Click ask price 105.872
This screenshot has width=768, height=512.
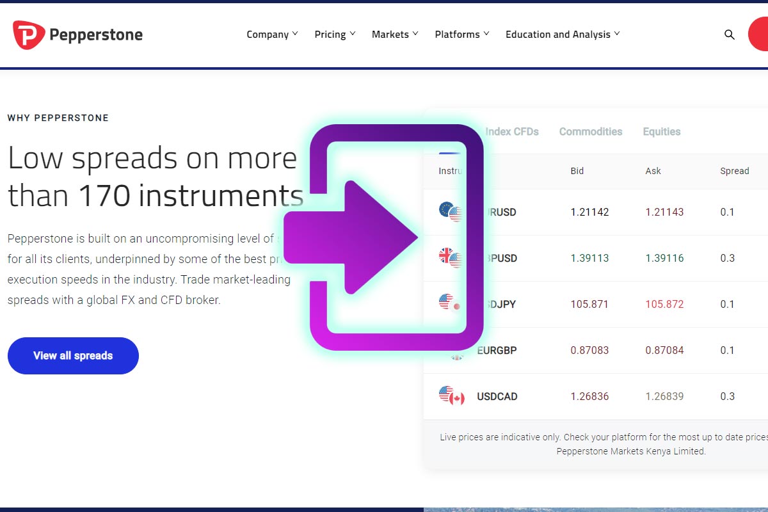[x=664, y=304]
